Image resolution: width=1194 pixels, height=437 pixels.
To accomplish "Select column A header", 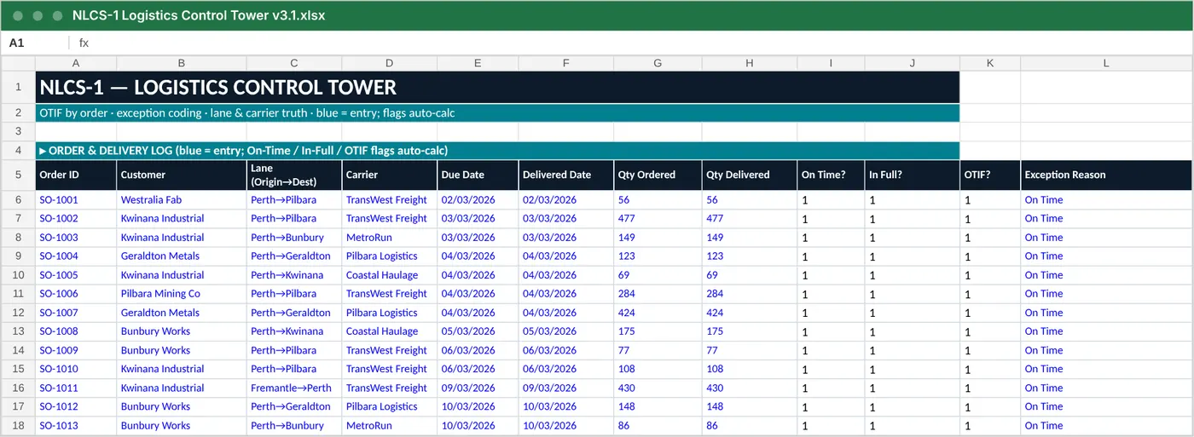I will pos(76,63).
